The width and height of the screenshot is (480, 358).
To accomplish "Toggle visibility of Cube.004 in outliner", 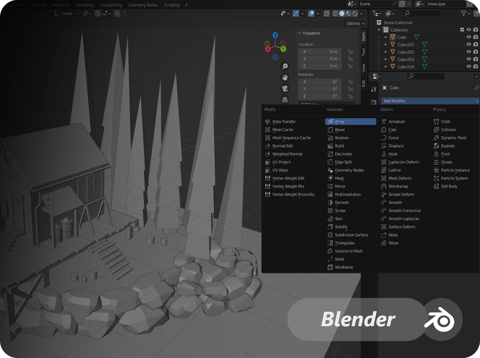I will click(468, 66).
